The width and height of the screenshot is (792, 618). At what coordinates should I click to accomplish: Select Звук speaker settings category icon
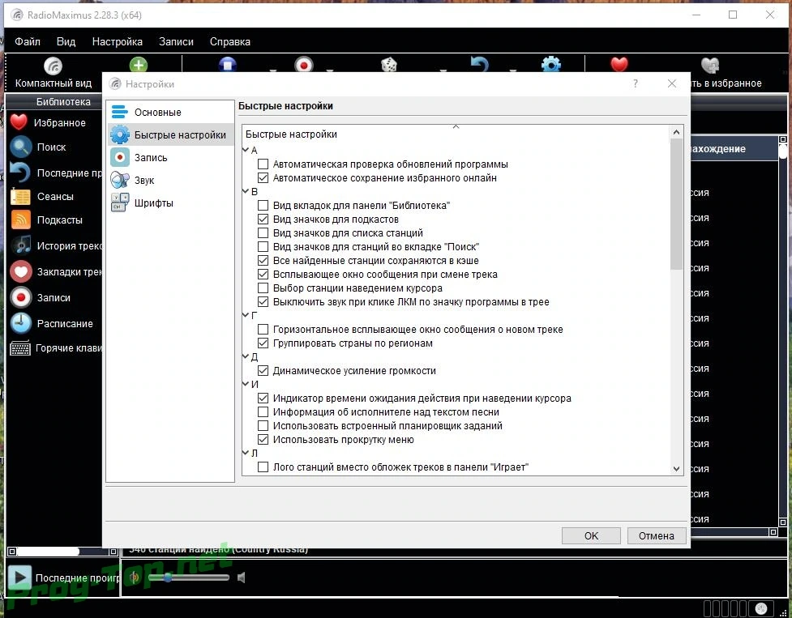click(120, 180)
